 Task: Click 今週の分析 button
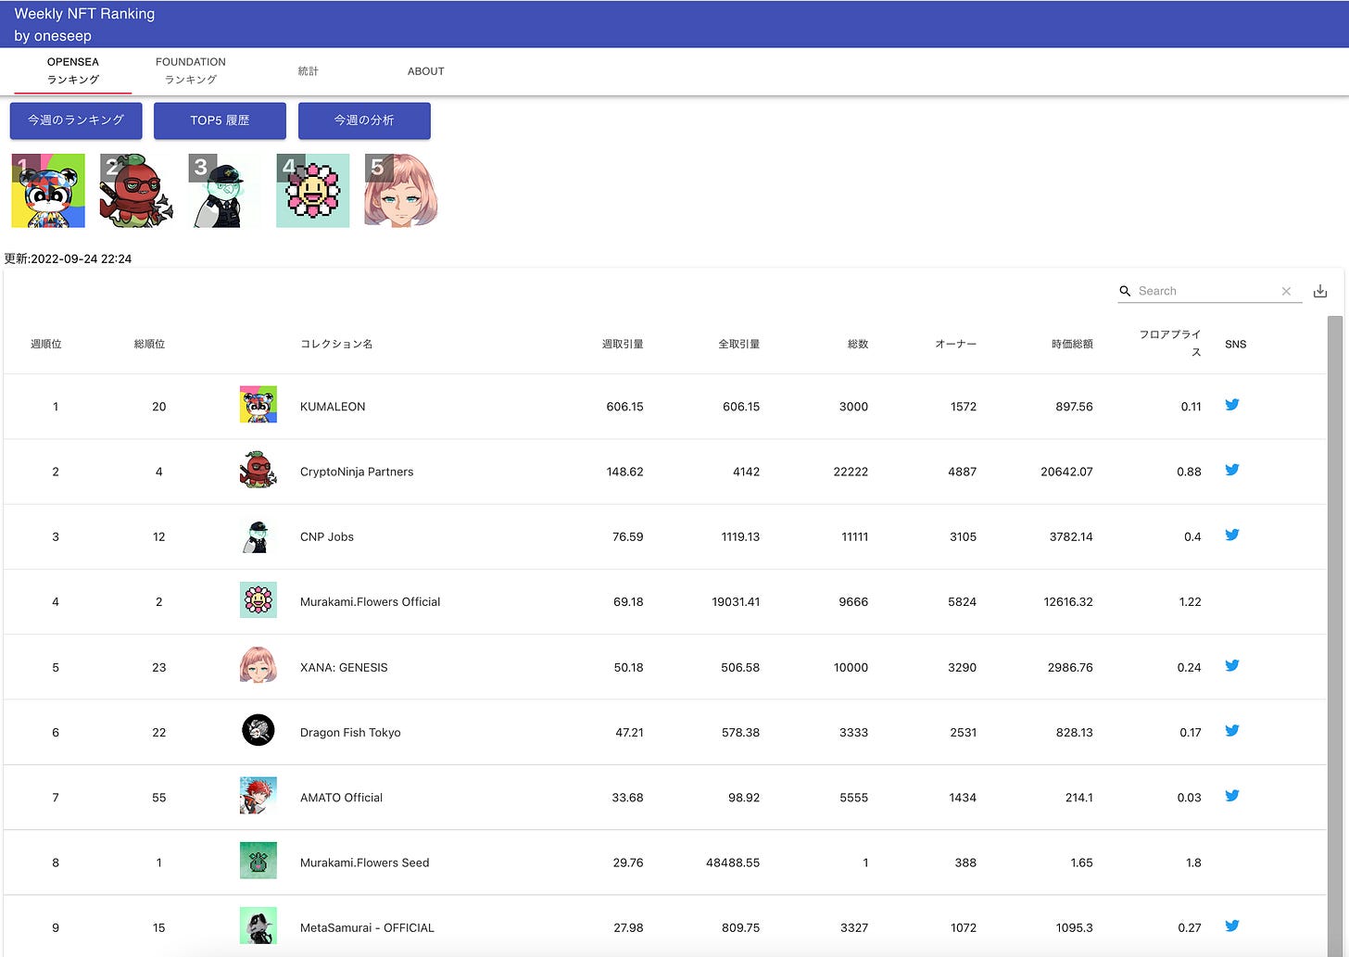coord(364,120)
